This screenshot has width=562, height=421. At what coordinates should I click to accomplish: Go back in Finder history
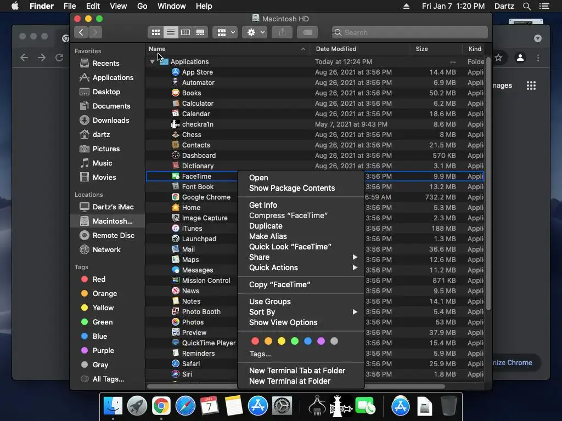(81, 32)
